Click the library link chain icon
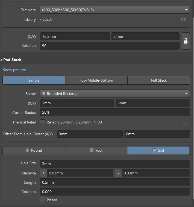Image resolution: width=194 pixels, height=207 pixels. tap(183, 19)
